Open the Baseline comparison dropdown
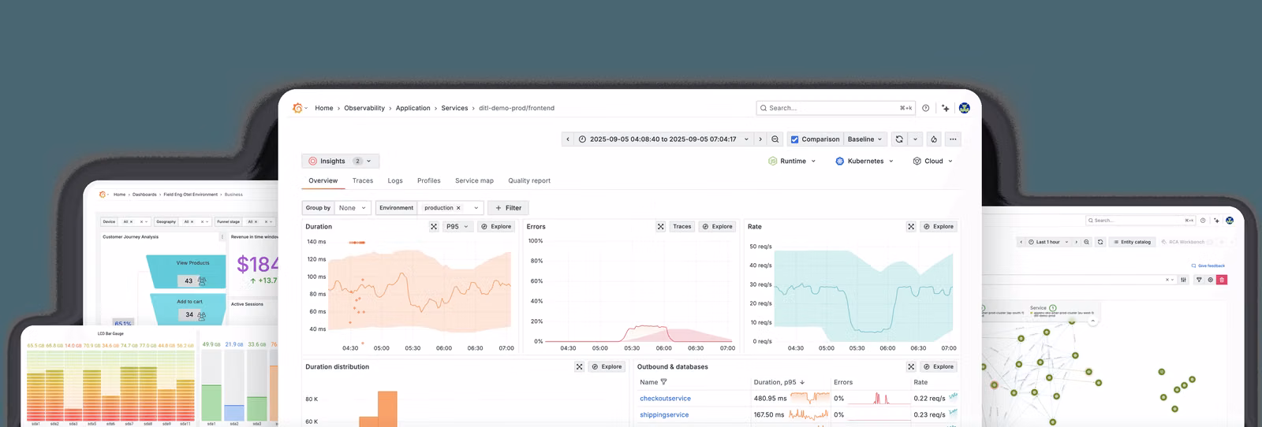Image resolution: width=1262 pixels, height=427 pixels. click(x=864, y=139)
